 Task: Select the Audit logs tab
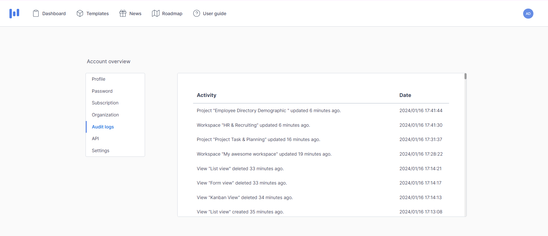[x=103, y=127]
